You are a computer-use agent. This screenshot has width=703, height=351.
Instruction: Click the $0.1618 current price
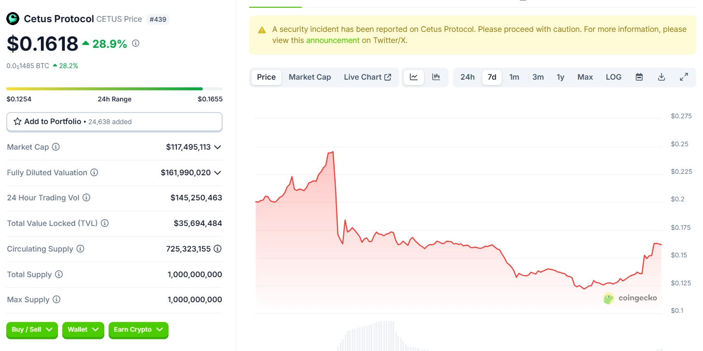point(42,44)
